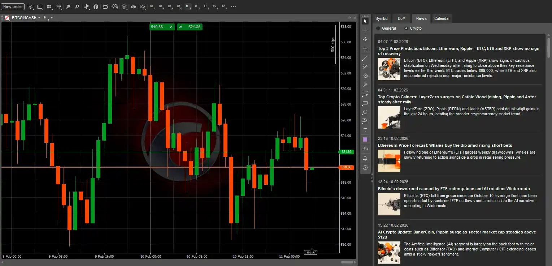Image resolution: width=552 pixels, height=266 pixels.
Task: Select the rectangle drawing tool
Action: click(x=365, y=103)
